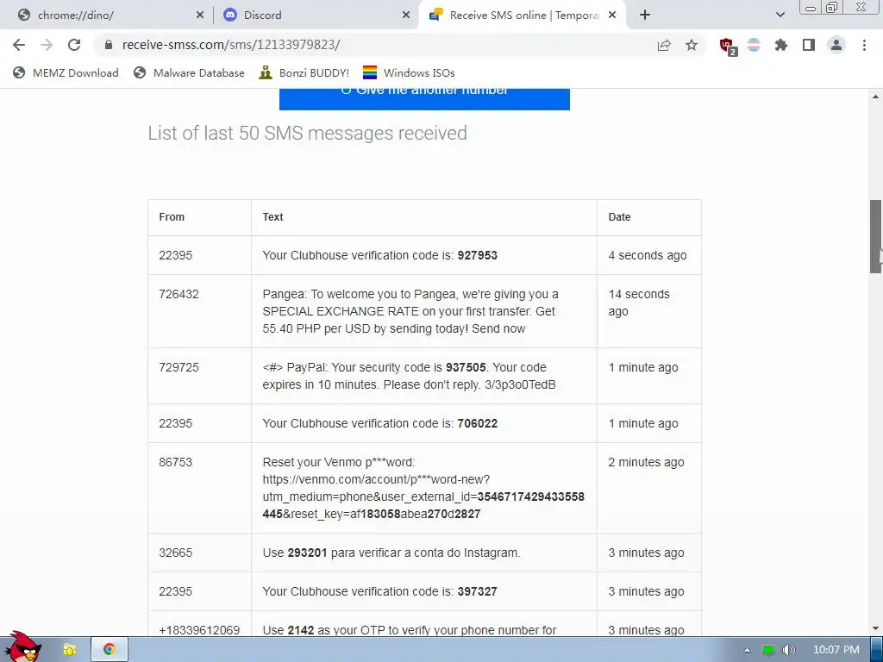
Task: Click the striped flag extension icon
Action: click(754, 45)
